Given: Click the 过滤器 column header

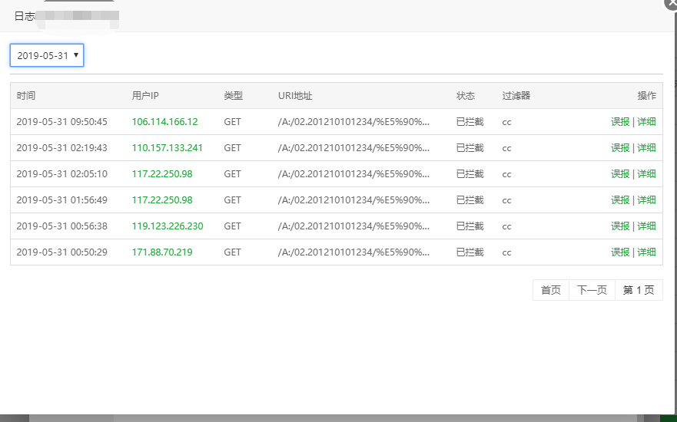Looking at the screenshot, I should pos(516,96).
